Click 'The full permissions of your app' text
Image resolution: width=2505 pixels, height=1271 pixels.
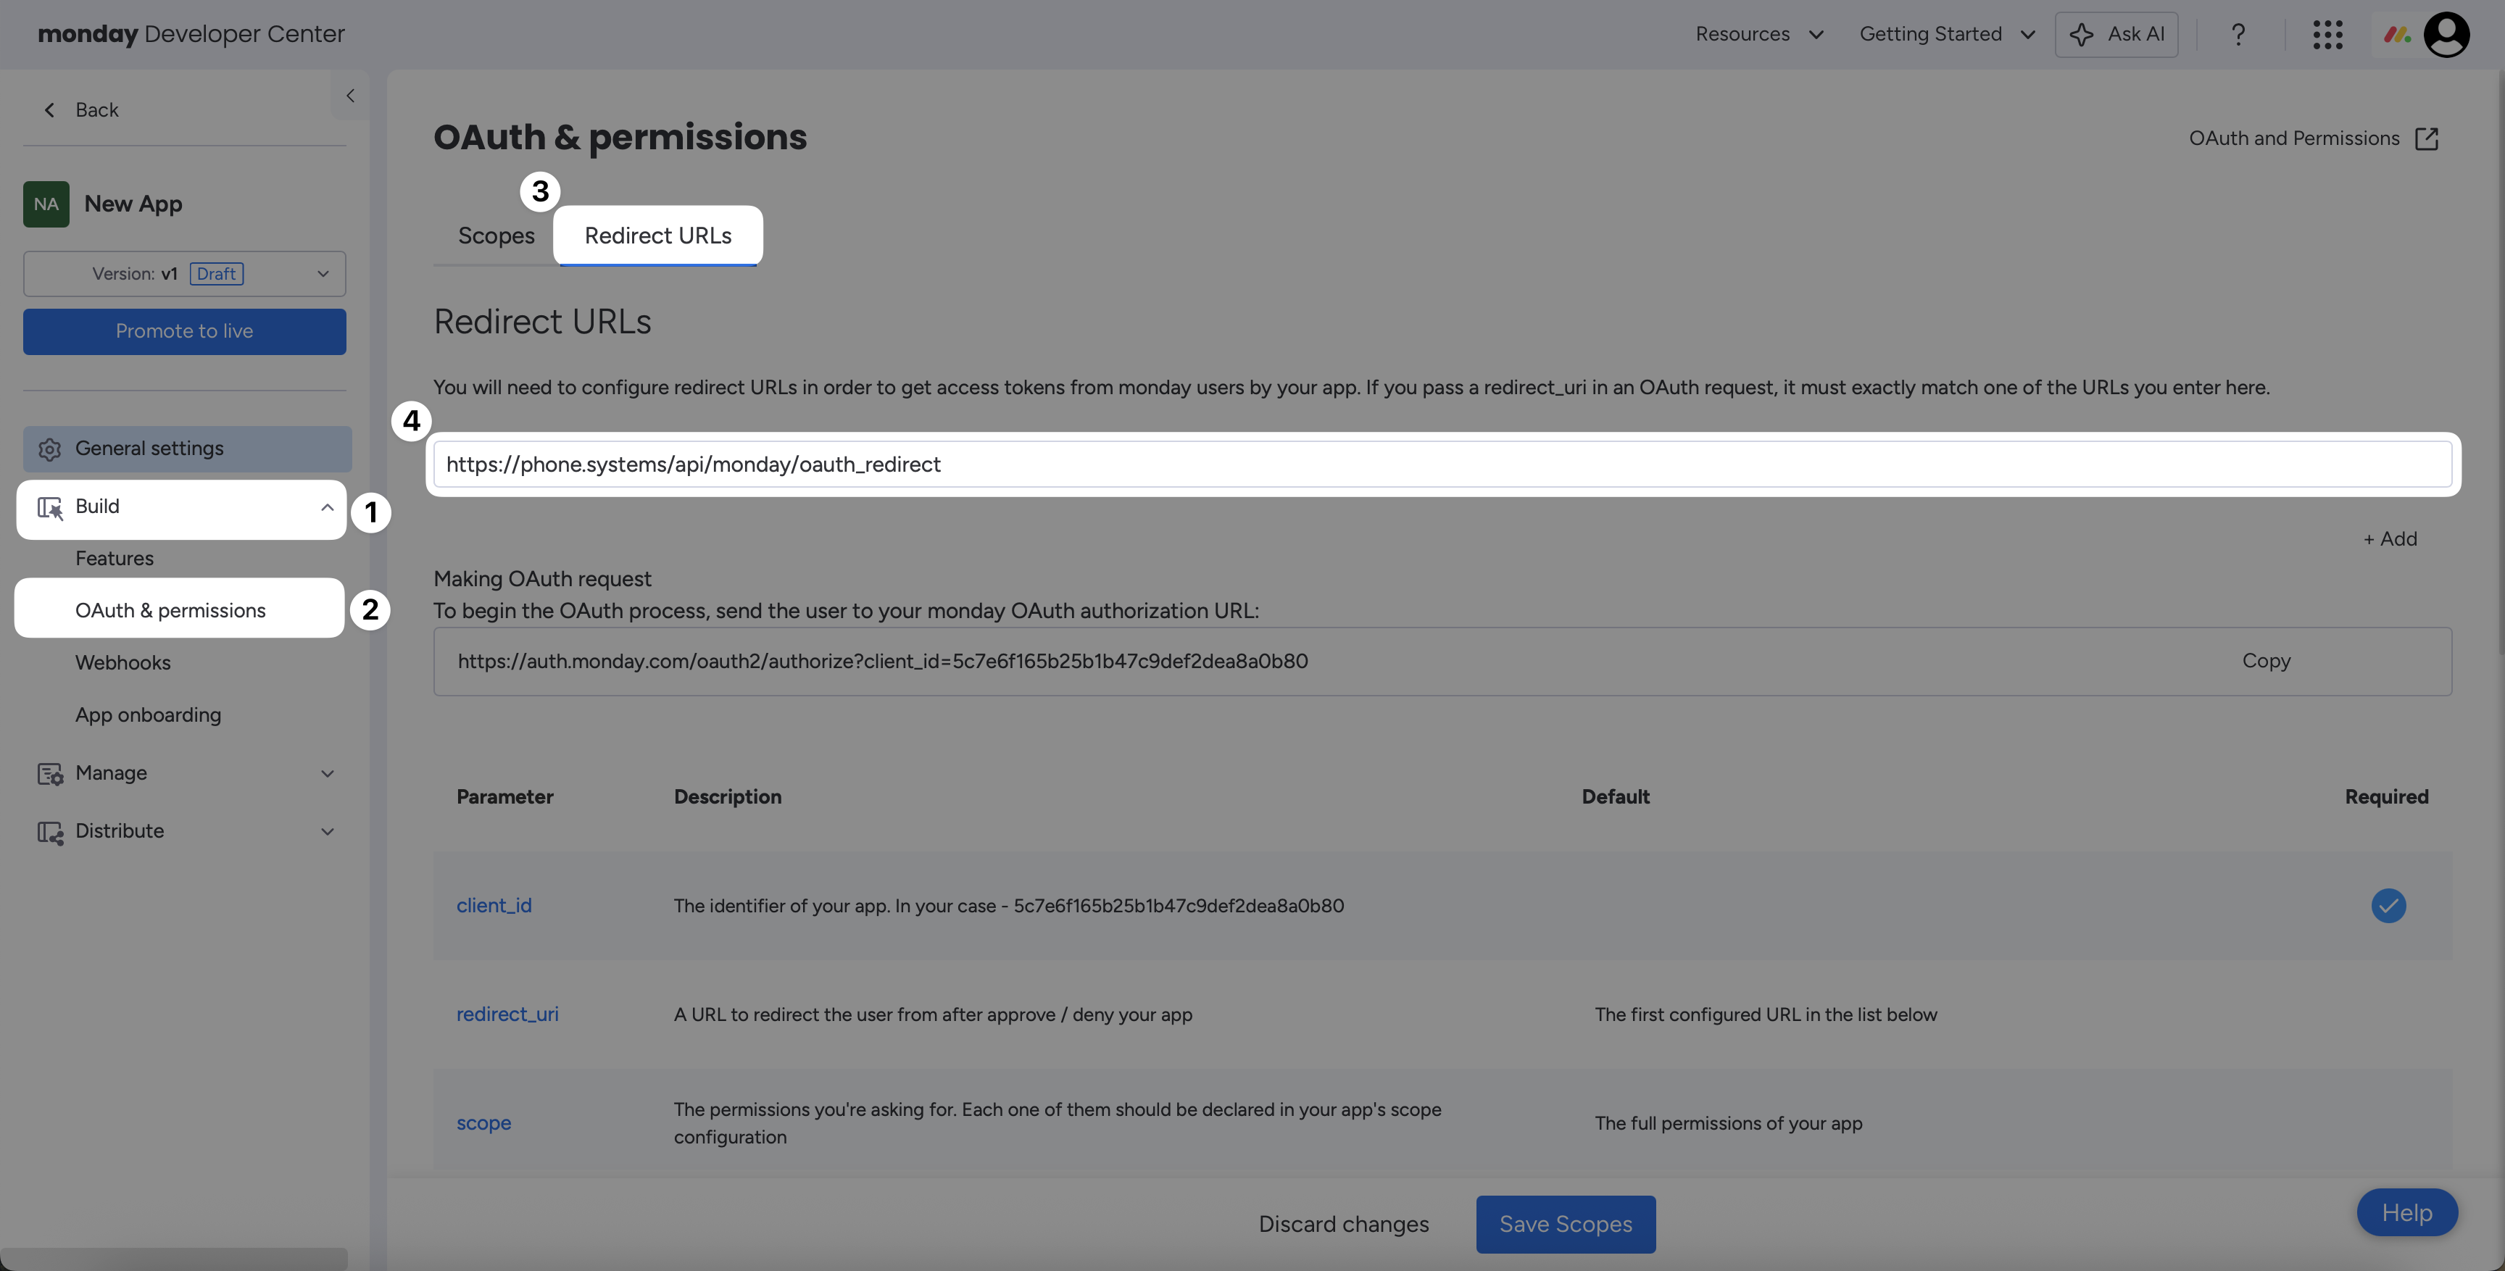click(x=1728, y=1124)
